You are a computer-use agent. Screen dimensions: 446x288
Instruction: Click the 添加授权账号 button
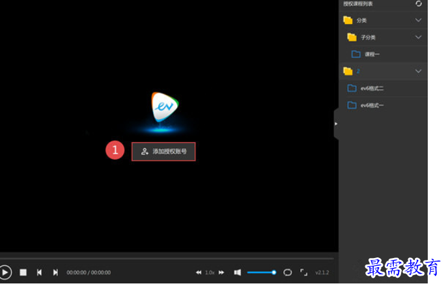click(163, 151)
